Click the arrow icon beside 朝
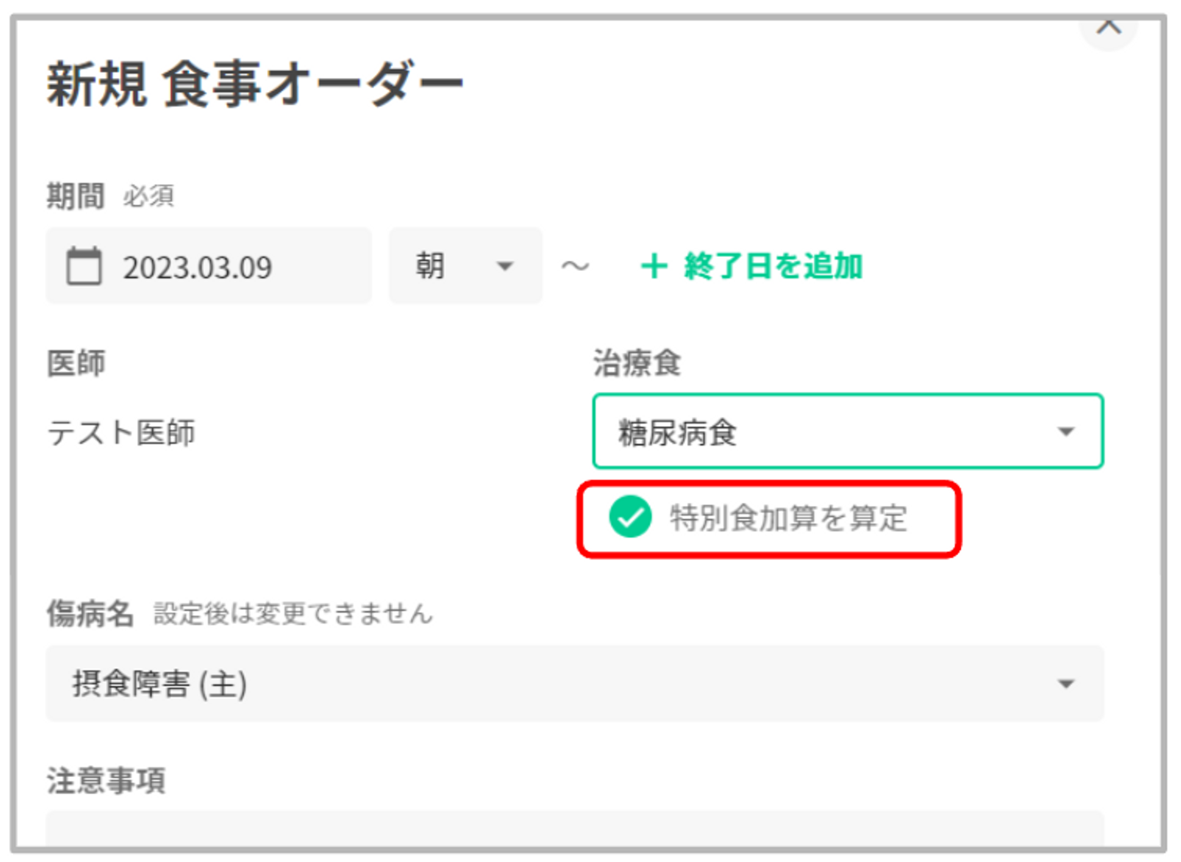The height and width of the screenshot is (862, 1181). 505,266
